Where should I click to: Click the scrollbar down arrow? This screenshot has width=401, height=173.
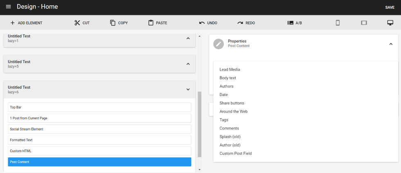point(199,169)
